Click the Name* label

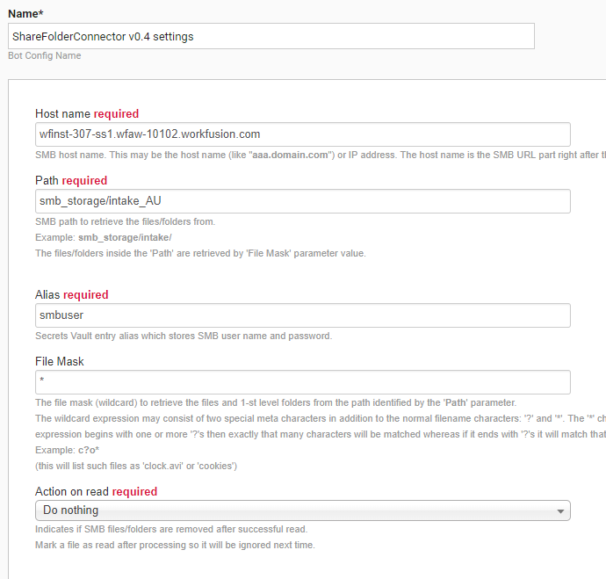pyautogui.click(x=25, y=14)
